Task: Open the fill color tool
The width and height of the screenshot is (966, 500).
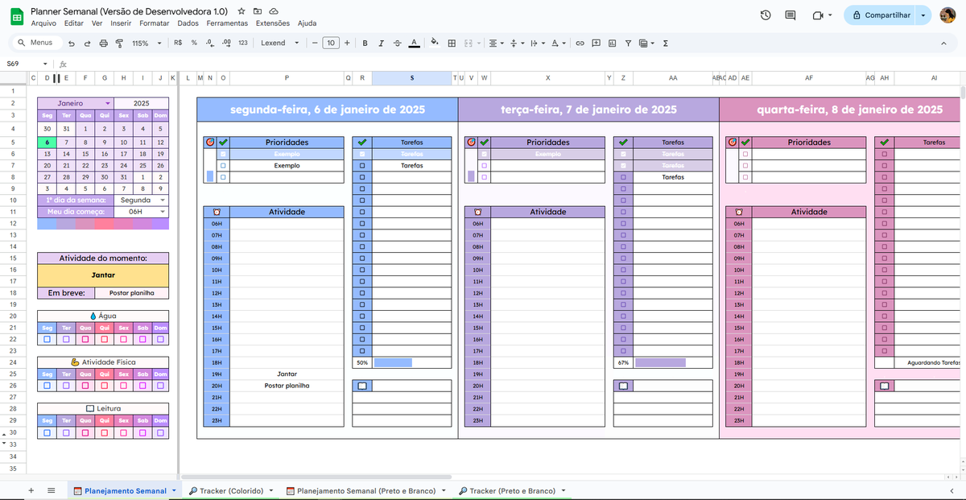Action: (x=431, y=43)
